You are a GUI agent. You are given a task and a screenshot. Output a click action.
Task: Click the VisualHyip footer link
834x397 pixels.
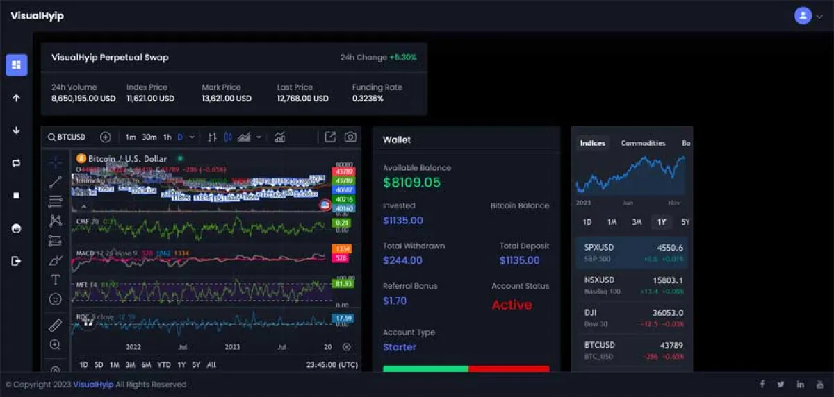tap(93, 384)
